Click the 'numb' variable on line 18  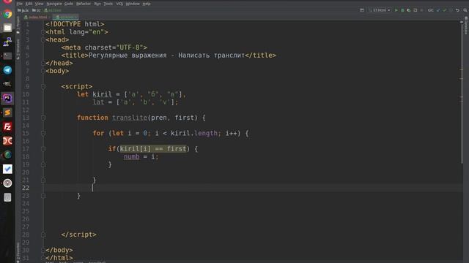pos(132,157)
